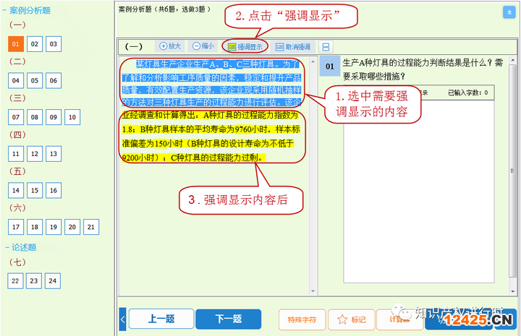Toggle the split-layout view icon

[x=326, y=46]
